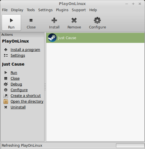Image resolution: width=145 pixels, height=149 pixels.
Task: Click the Refreshing PlayOnLinux status text
Action: (22, 146)
